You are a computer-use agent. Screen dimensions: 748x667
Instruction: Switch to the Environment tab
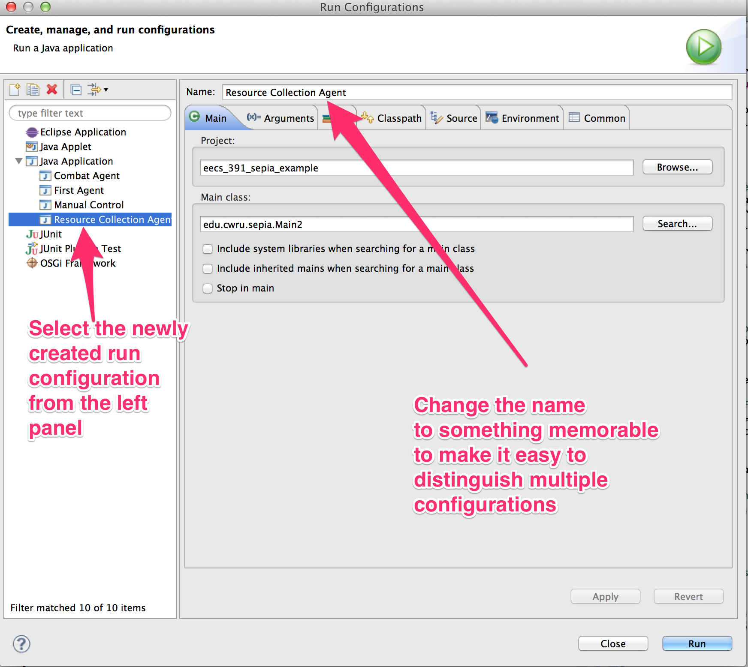click(522, 118)
